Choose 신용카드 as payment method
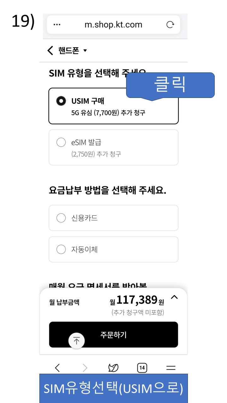 point(113,218)
